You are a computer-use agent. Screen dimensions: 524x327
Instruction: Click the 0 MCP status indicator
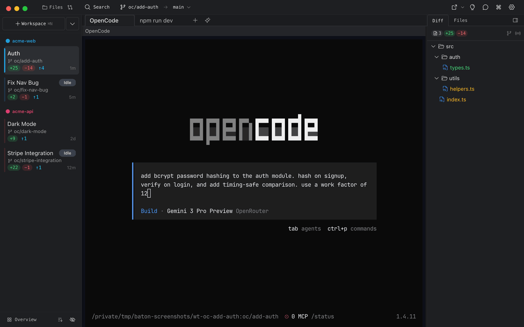296,316
